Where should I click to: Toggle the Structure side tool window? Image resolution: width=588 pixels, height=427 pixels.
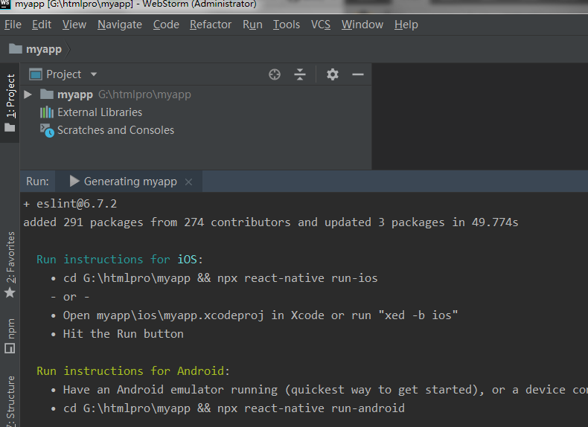10,401
